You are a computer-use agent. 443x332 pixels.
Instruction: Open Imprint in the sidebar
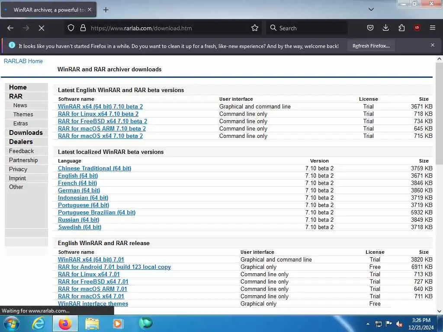pos(17,178)
